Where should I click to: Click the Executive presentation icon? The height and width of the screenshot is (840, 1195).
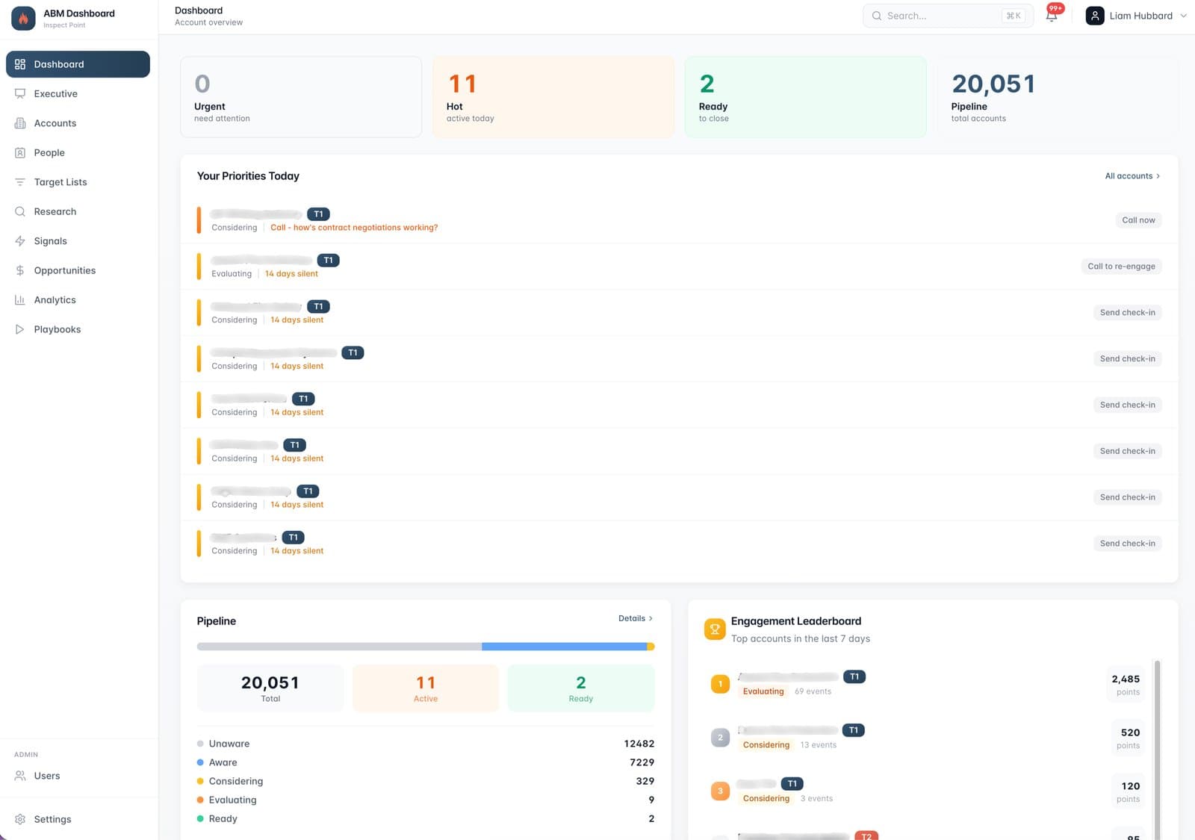click(20, 93)
